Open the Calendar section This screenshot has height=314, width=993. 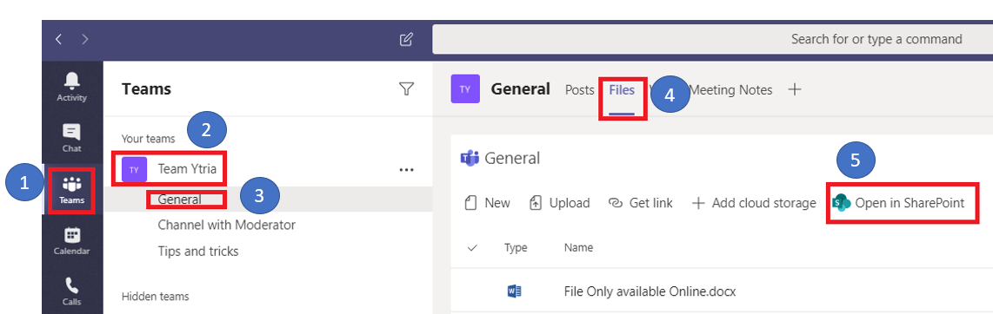(x=72, y=241)
